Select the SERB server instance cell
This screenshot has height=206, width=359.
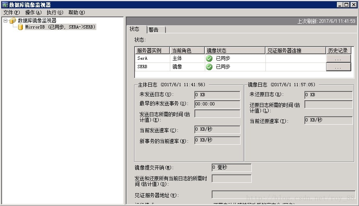[x=152, y=67]
